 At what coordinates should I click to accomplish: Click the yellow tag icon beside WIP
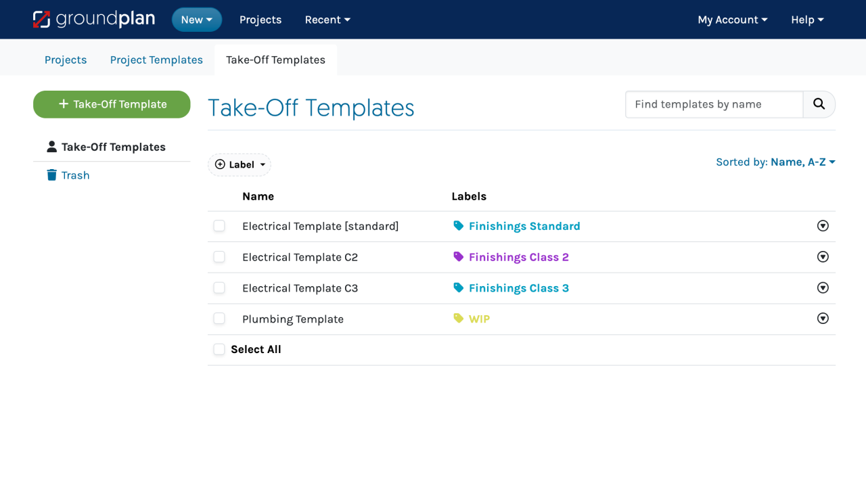(459, 319)
